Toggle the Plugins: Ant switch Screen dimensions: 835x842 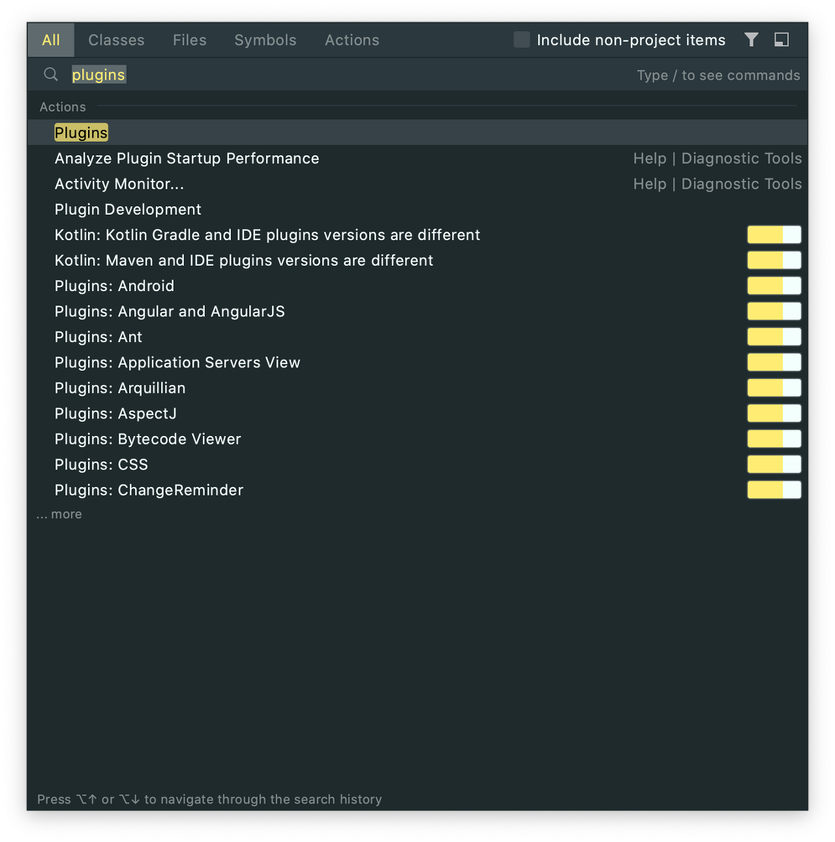click(x=774, y=337)
